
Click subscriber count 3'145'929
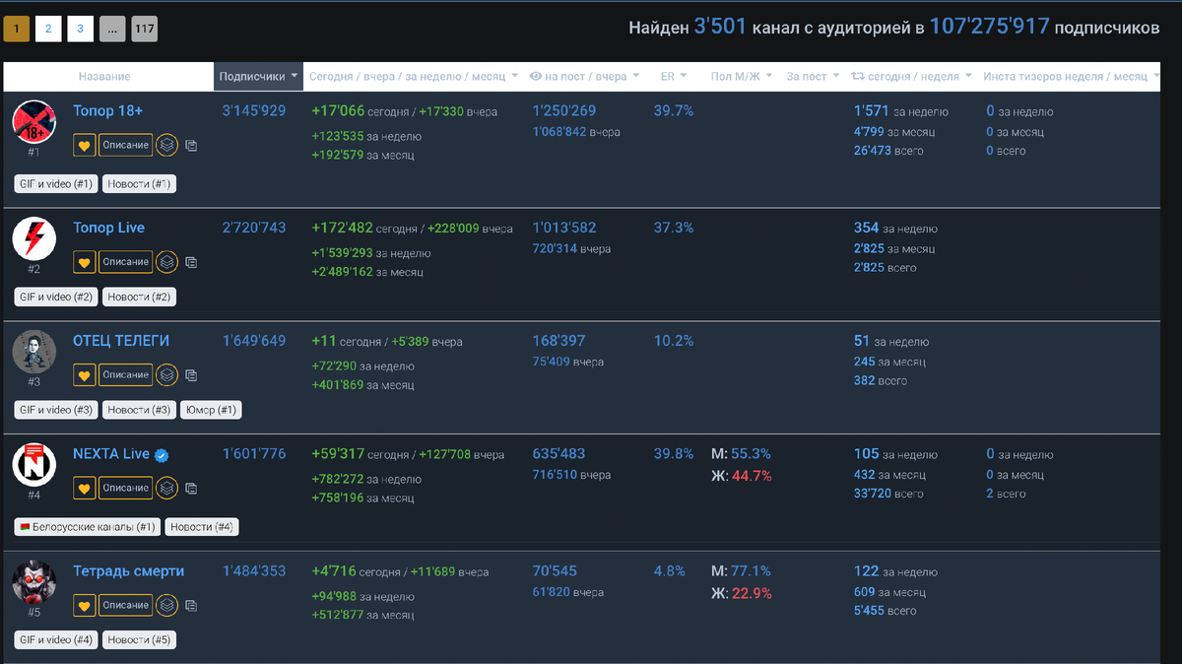coord(254,110)
